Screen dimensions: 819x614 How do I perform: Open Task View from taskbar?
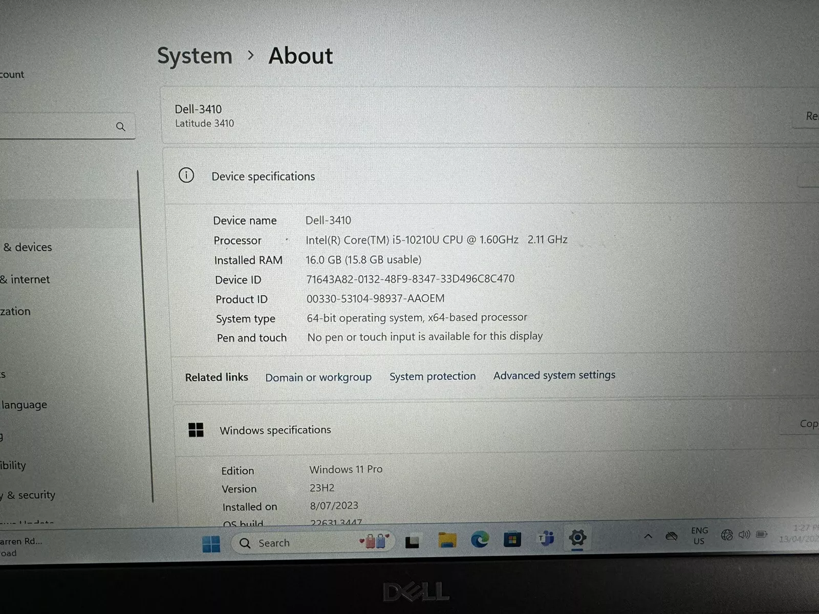tap(413, 542)
